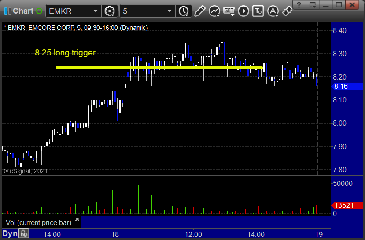Click the 8.10 price scale label
Viewport: 365px width, 240px height.
(339, 100)
